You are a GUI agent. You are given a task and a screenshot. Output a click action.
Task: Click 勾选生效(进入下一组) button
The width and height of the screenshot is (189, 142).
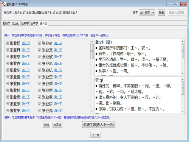[x=98, y=125]
